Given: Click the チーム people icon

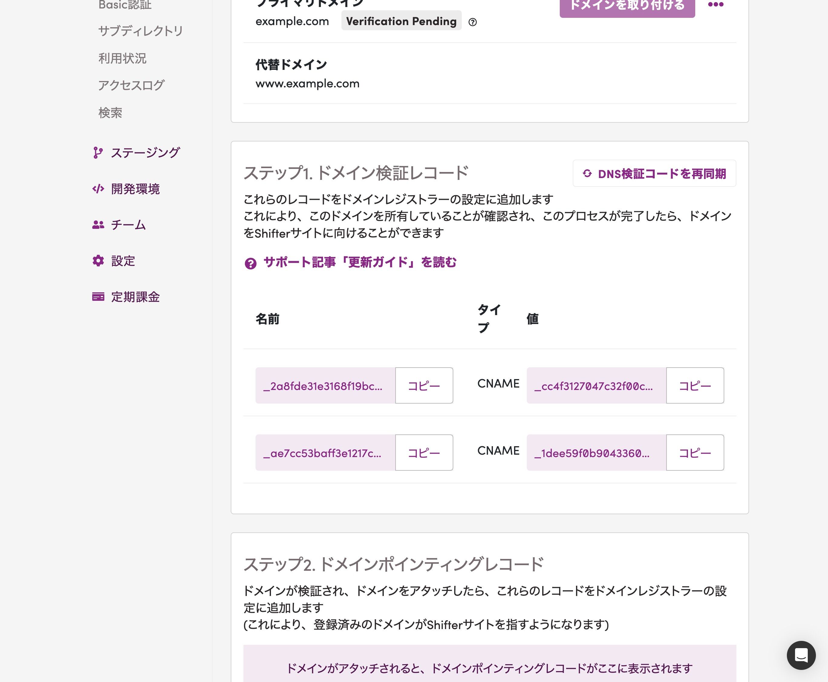Looking at the screenshot, I should click(98, 225).
